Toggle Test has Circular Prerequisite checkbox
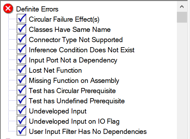Image resolution: width=190 pixels, height=139 pixels. 21,90
